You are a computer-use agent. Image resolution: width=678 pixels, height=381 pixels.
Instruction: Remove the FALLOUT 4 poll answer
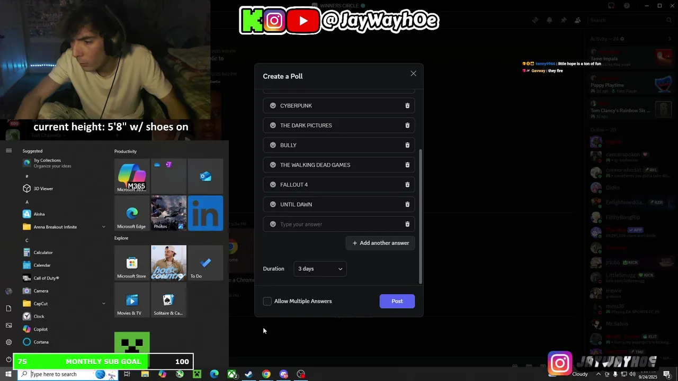[407, 185]
